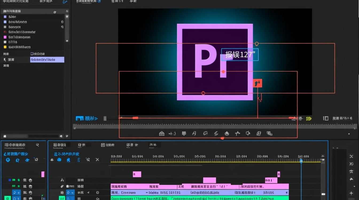359x200 pixels.
Task: Click the blue playhead marker on timeline ruler
Action: pyautogui.click(x=301, y=161)
